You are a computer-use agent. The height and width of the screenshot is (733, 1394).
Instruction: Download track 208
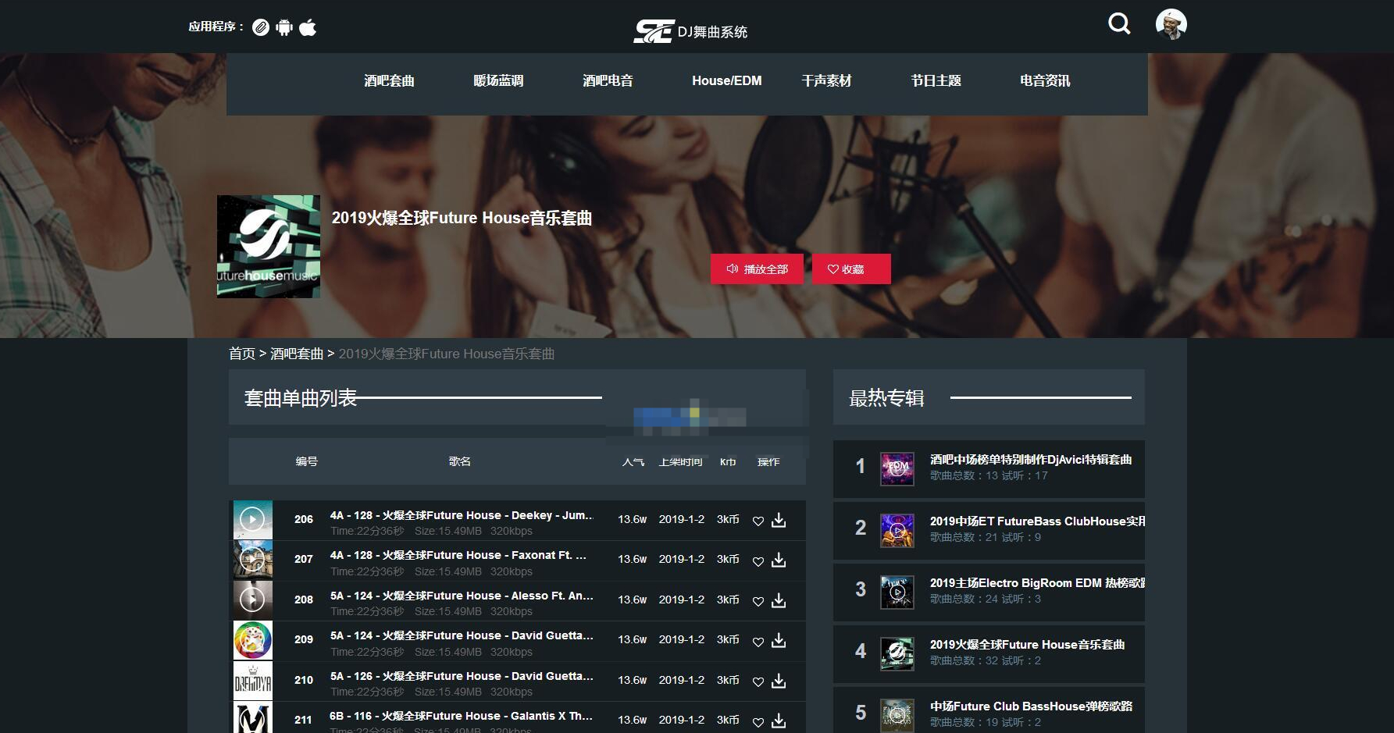click(x=779, y=600)
